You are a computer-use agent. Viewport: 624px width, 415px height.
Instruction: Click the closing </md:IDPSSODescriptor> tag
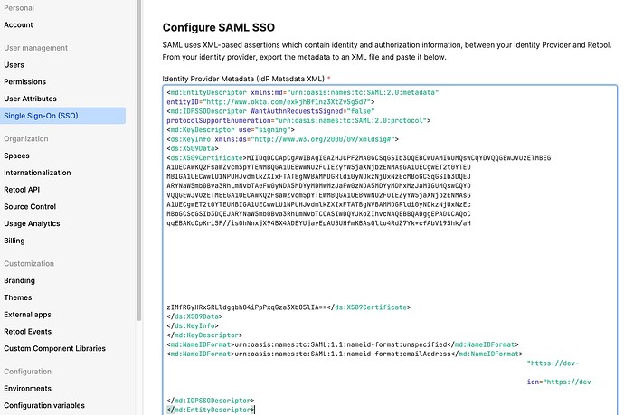tap(211, 401)
